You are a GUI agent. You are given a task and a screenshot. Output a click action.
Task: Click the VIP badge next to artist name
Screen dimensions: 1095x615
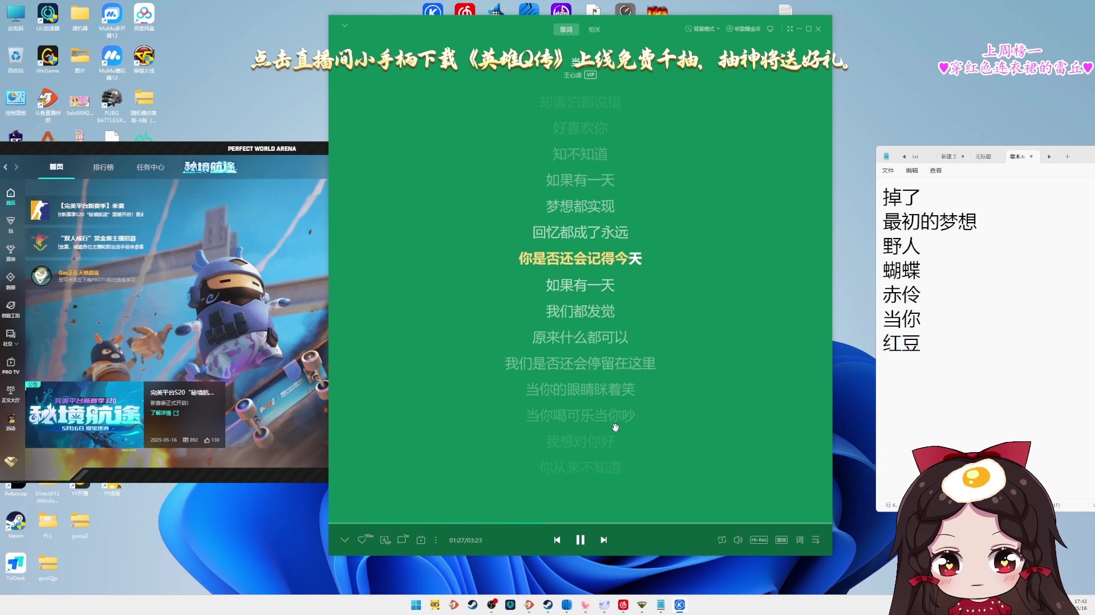click(x=590, y=75)
